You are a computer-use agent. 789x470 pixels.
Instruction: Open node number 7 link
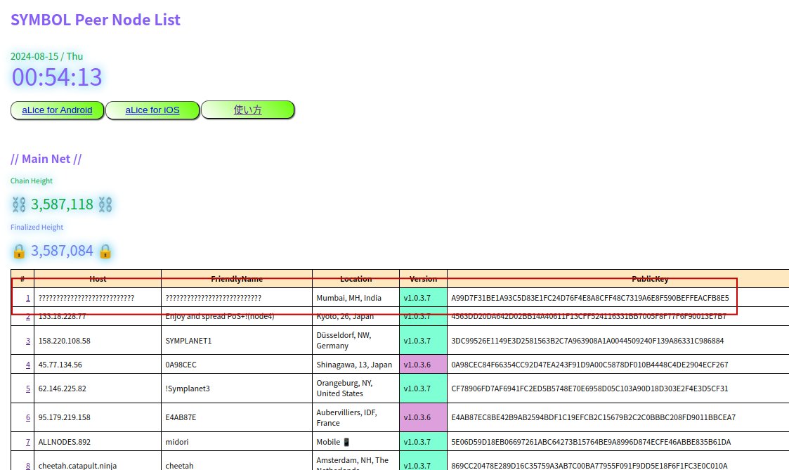point(27,442)
